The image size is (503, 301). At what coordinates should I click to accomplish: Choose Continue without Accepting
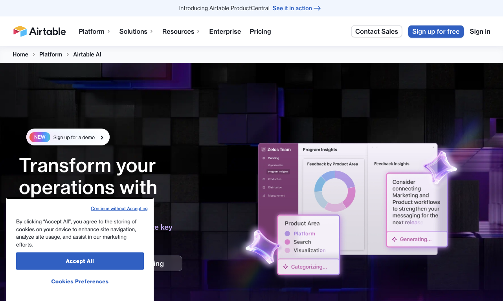[x=119, y=209]
